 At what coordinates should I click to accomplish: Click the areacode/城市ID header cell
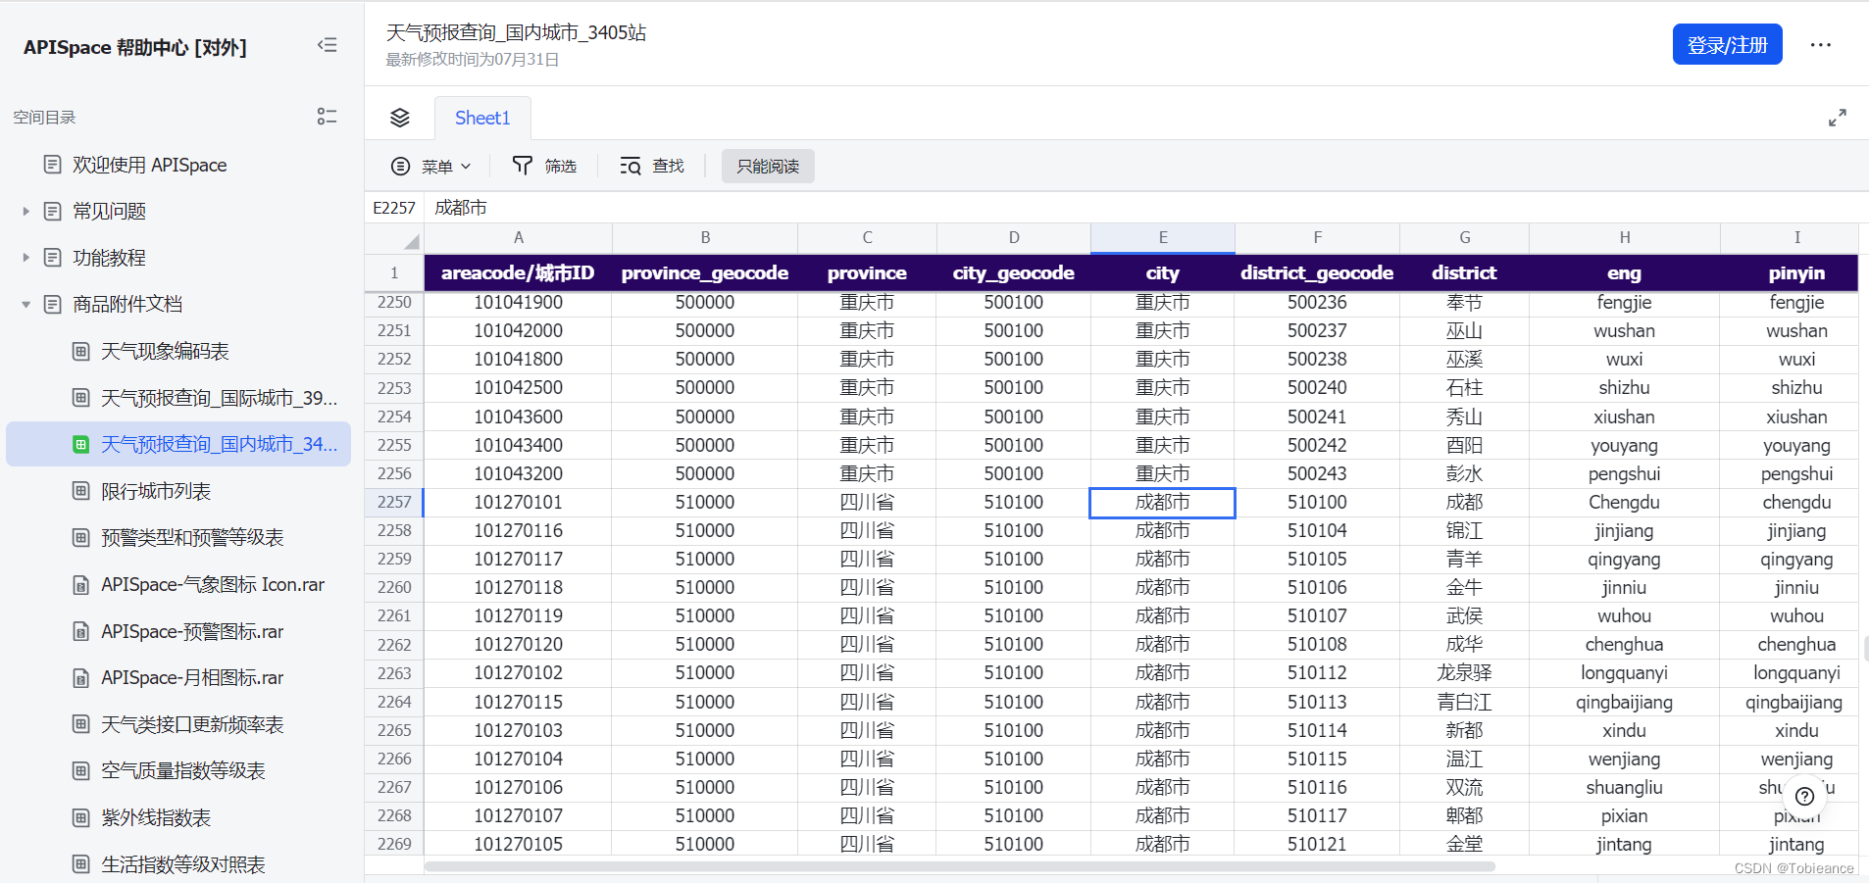coord(518,273)
